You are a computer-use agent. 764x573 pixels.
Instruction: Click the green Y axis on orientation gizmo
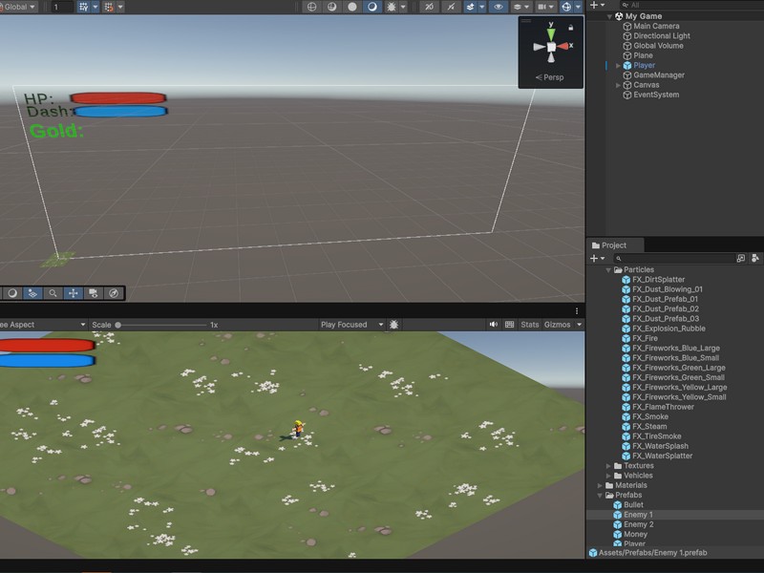pyautogui.click(x=551, y=32)
